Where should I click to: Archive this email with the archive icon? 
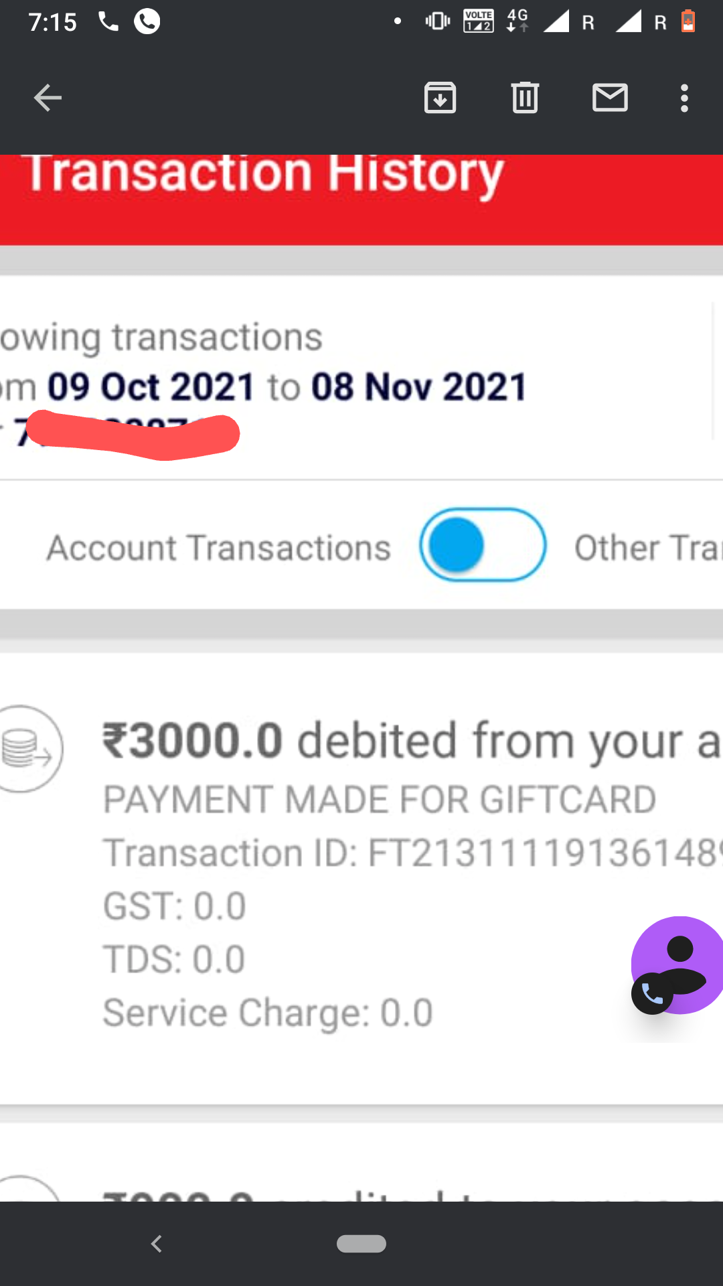click(440, 98)
